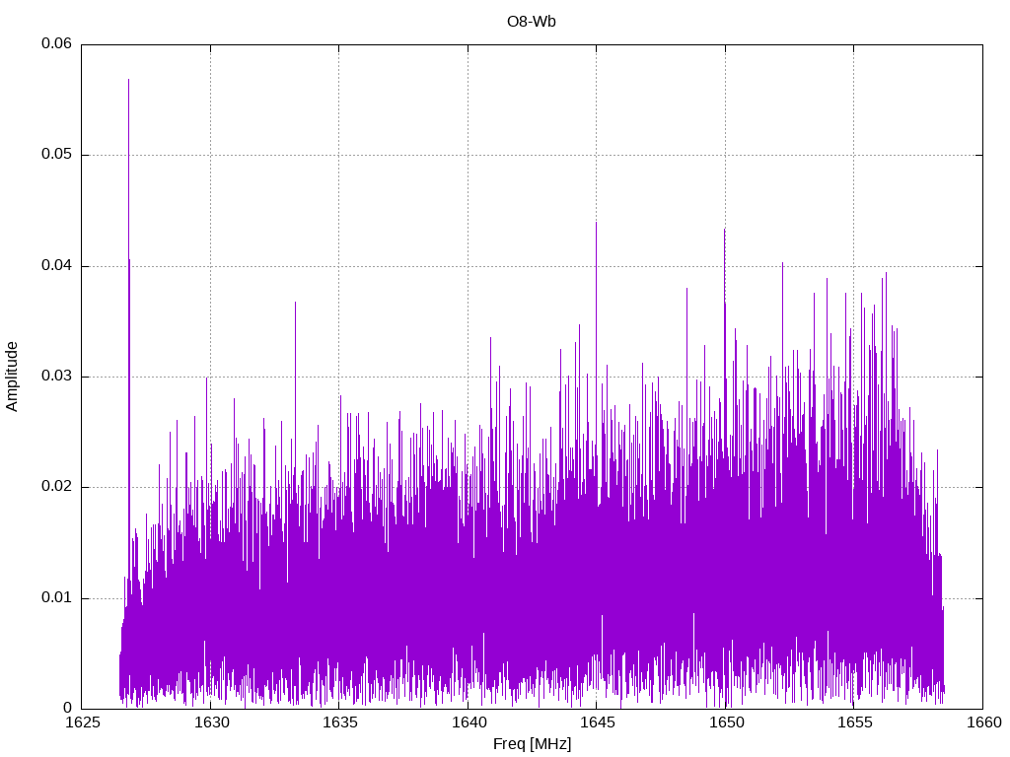Select the Amplitude y-axis label
This screenshot has height=757, width=1010.
(12, 376)
